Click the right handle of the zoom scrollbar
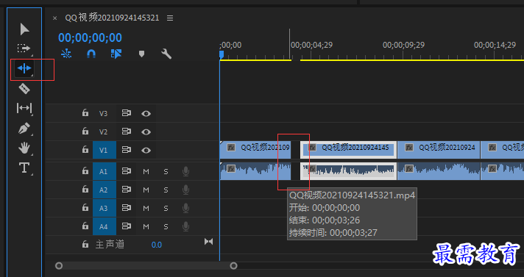 click(233, 266)
